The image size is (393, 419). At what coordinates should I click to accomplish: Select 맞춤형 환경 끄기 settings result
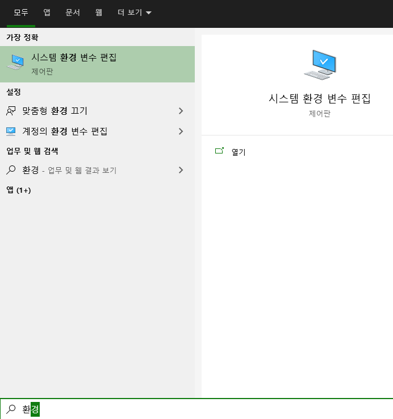click(97, 111)
